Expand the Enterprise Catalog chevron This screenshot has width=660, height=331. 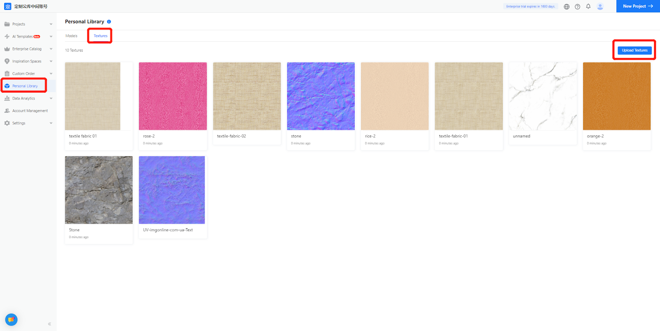pos(51,49)
